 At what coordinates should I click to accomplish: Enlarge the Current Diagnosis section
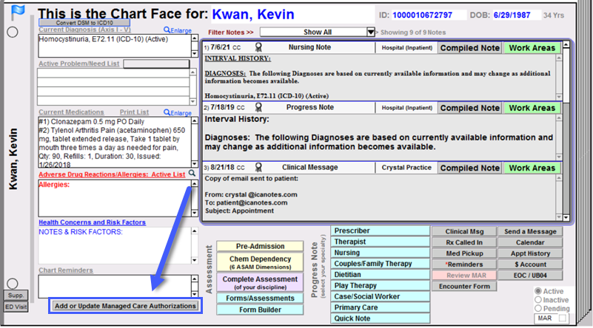pos(178,30)
